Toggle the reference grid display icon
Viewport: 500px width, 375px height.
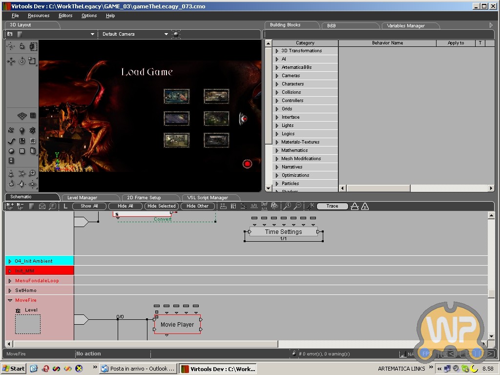point(22,116)
